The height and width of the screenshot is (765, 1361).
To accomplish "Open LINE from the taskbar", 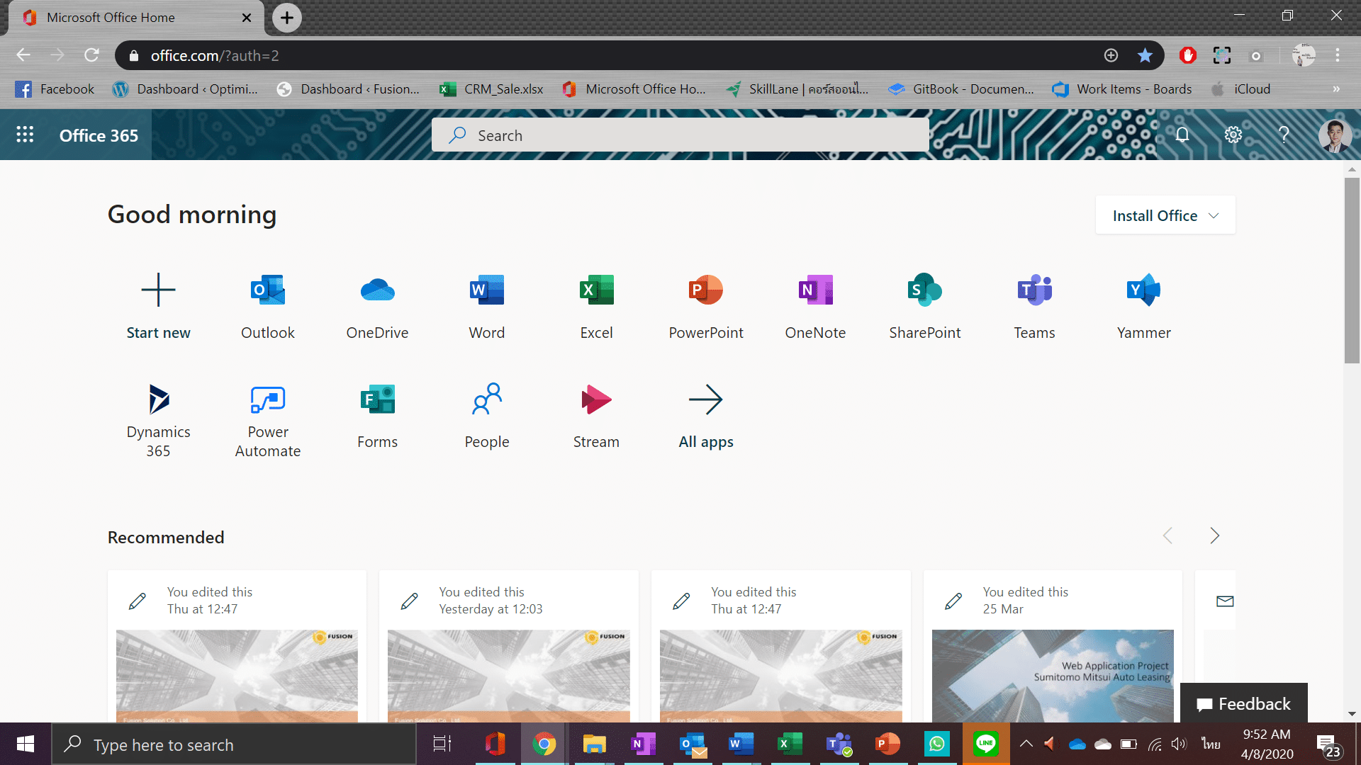I will click(985, 744).
